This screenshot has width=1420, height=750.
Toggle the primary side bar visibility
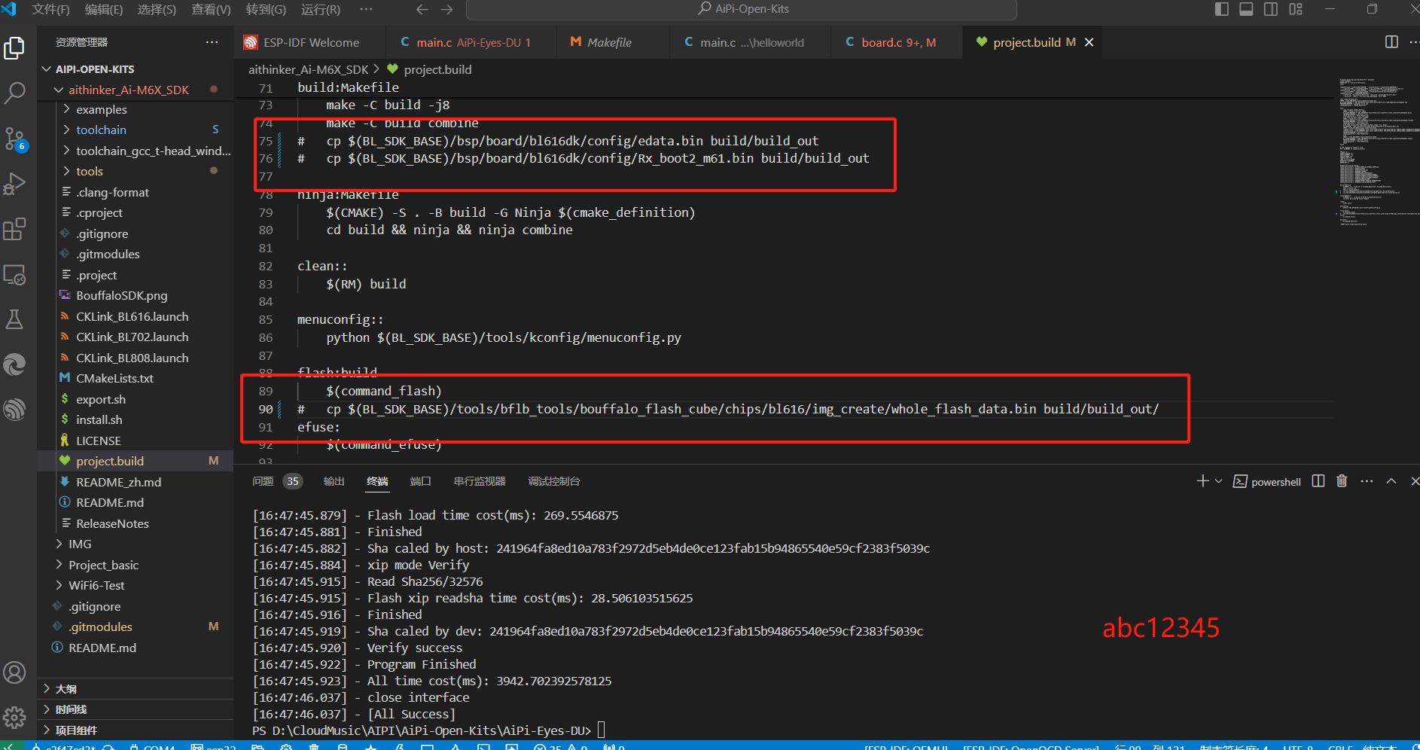click(1222, 9)
